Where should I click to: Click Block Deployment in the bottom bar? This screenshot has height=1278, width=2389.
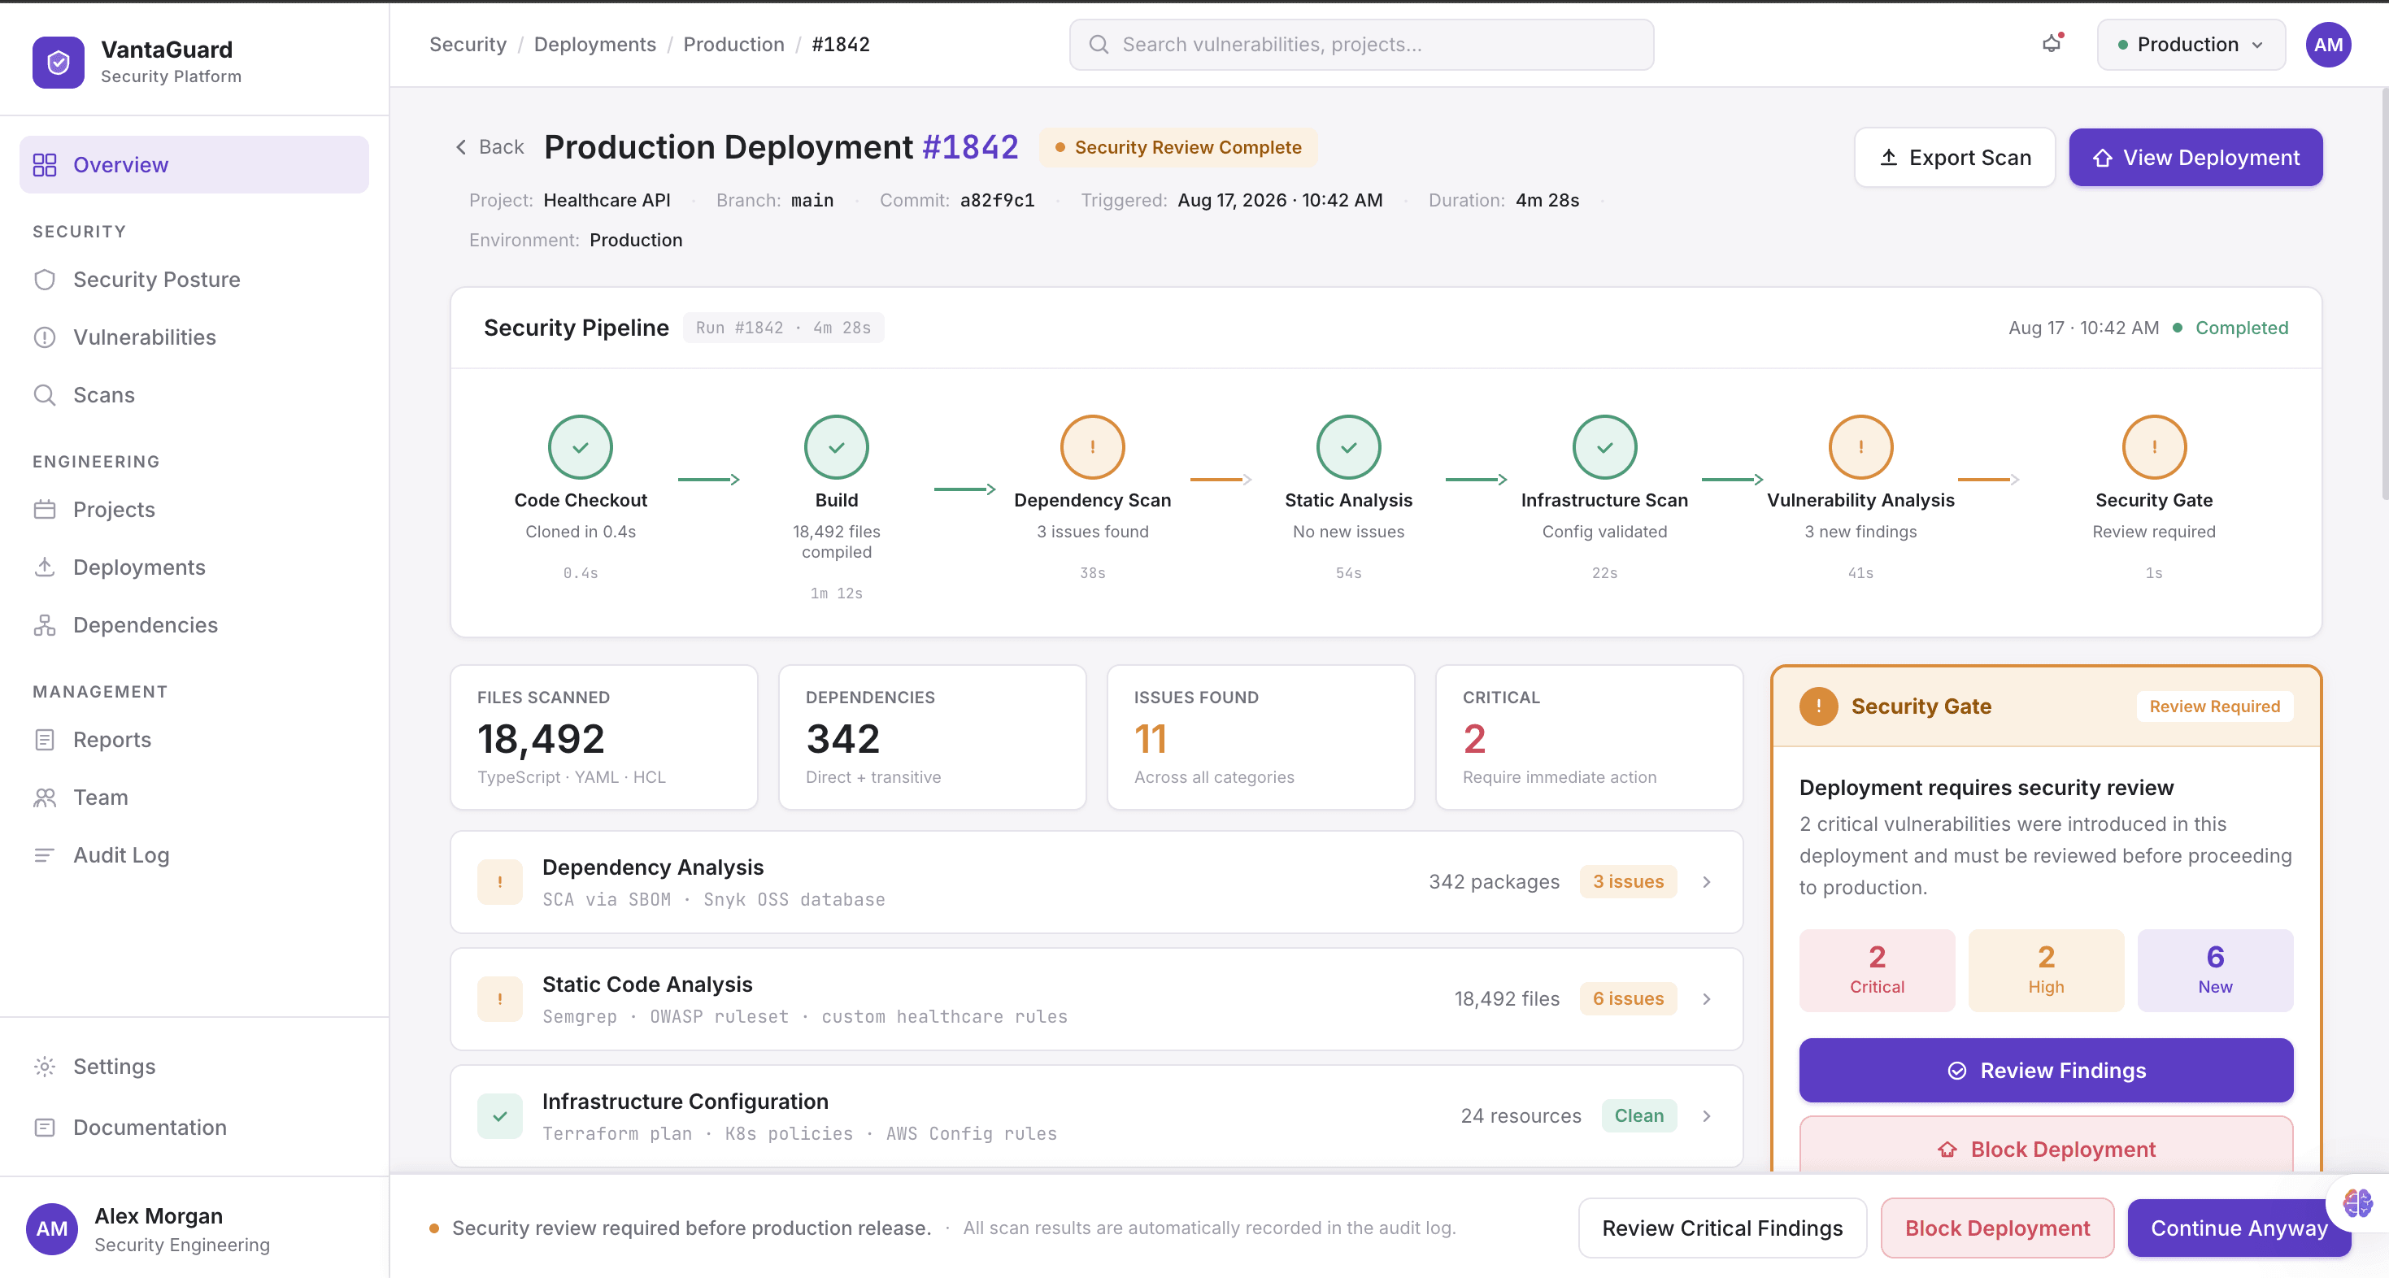1997,1228
